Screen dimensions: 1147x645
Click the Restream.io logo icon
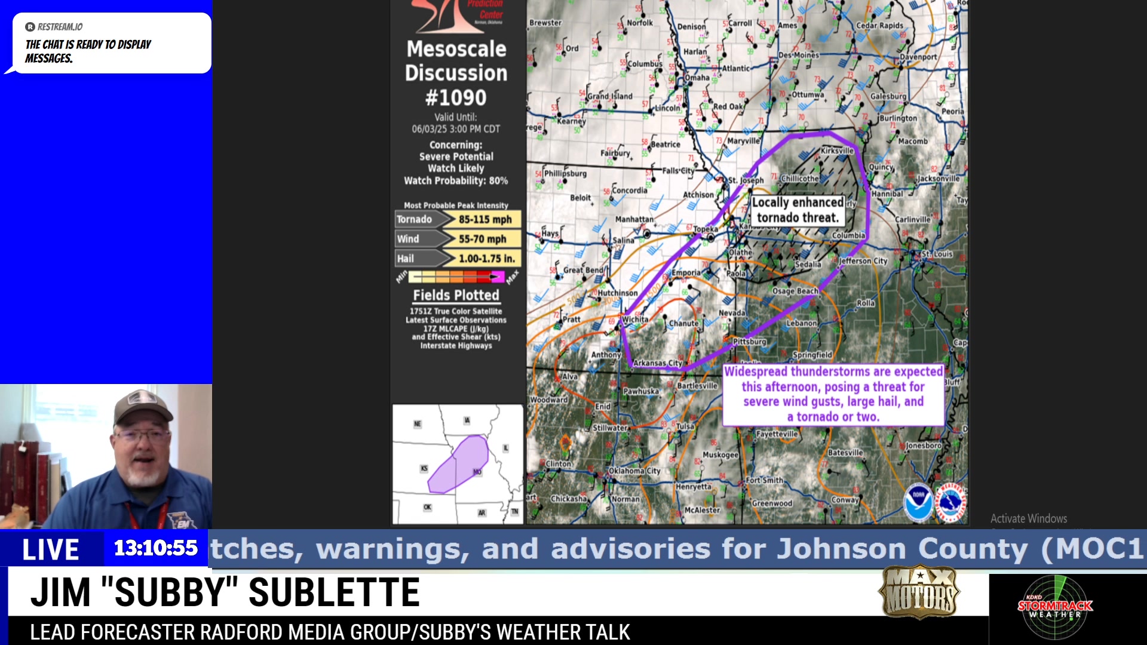30,27
